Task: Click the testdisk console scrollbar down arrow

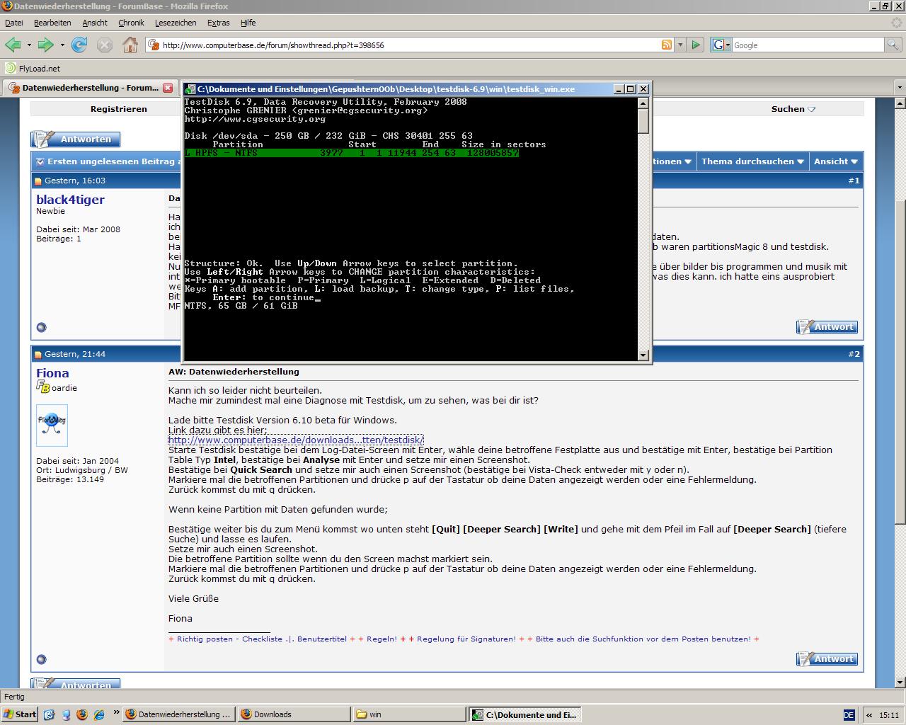Action: (643, 355)
